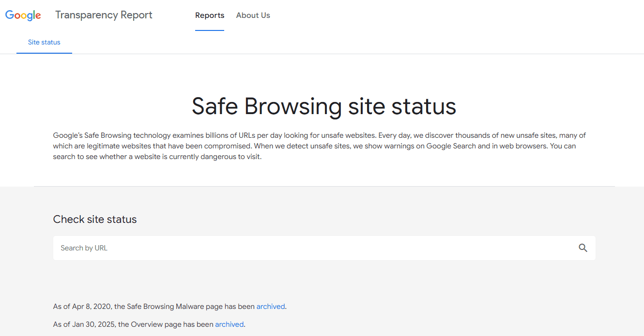
Task: Open the Reports menu in the header
Action: (x=210, y=15)
